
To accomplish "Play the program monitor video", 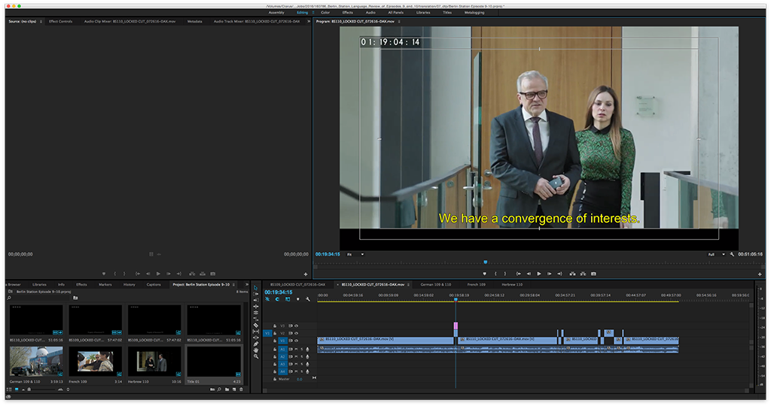I will point(539,274).
